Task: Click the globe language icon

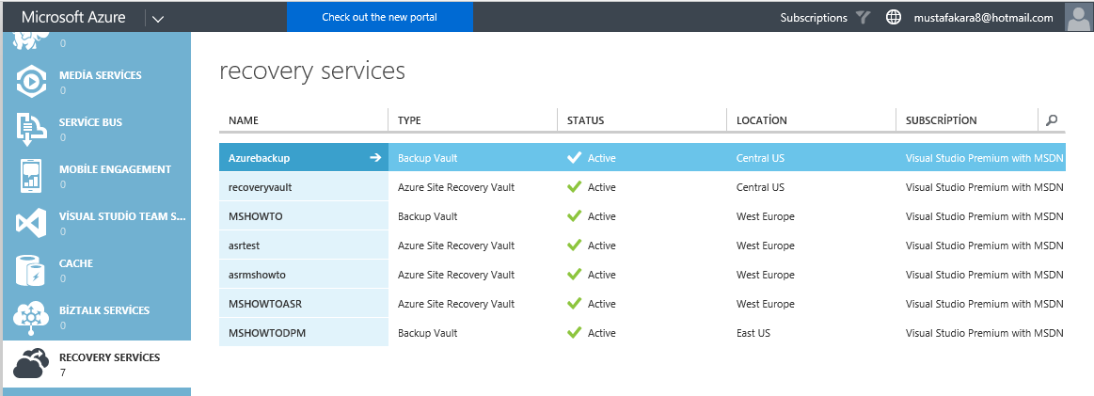Action: [x=893, y=18]
